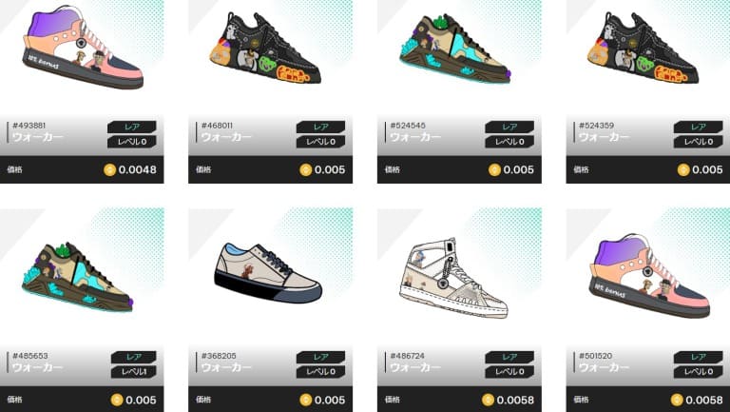The width and height of the screenshot is (730, 412).
Task: Click the coin icon next to #486724's 0.0058
Action: [488, 400]
